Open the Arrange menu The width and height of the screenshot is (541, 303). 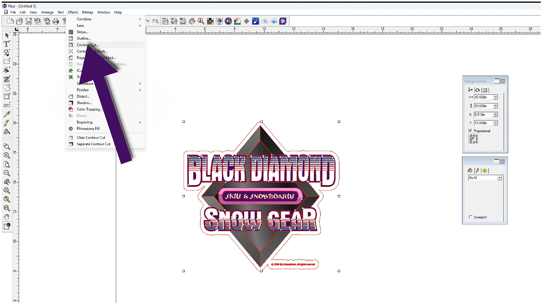pyautogui.click(x=47, y=12)
